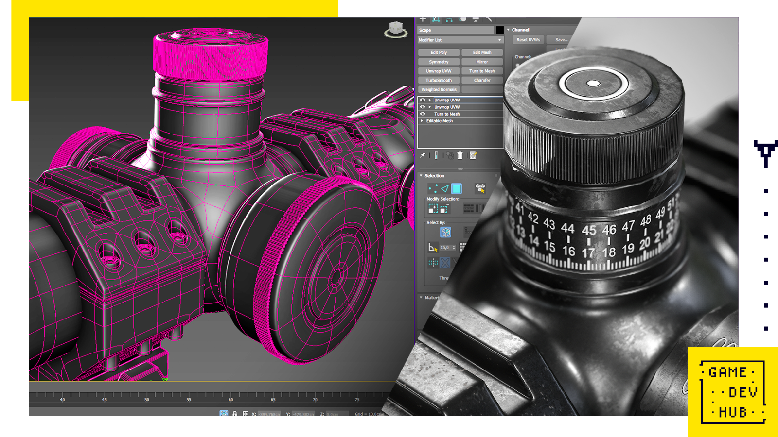Open the Modify command panel tab
The height and width of the screenshot is (437, 778).
coord(436,20)
